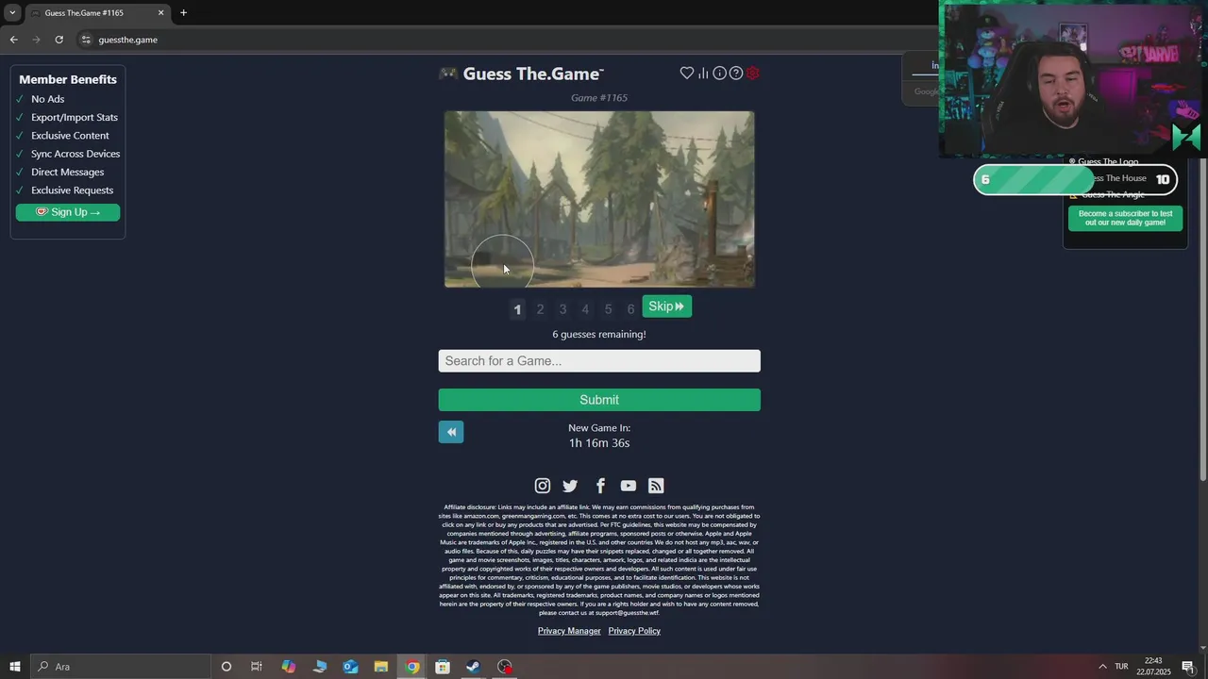1208x679 pixels.
Task: Click the Exclusive Requests benefit text
Action: pos(72,190)
